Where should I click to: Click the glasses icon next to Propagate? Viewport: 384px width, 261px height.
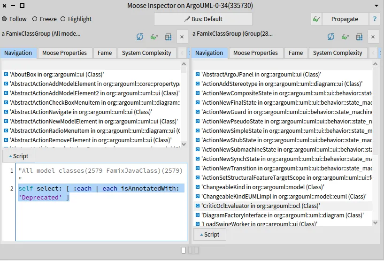(316, 19)
